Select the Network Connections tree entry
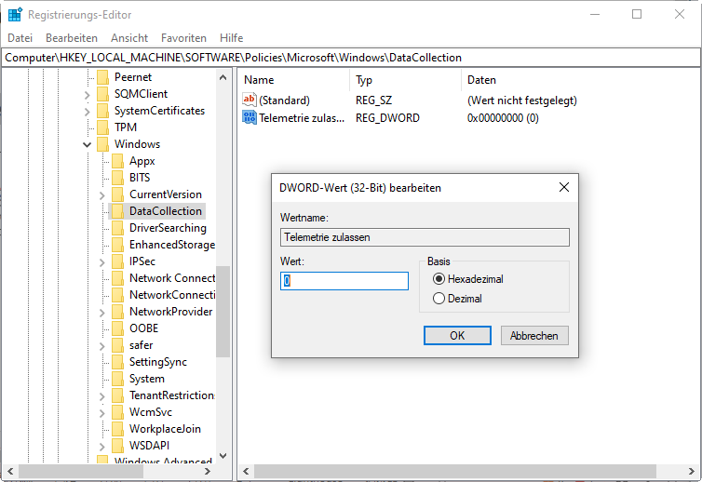 (172, 278)
